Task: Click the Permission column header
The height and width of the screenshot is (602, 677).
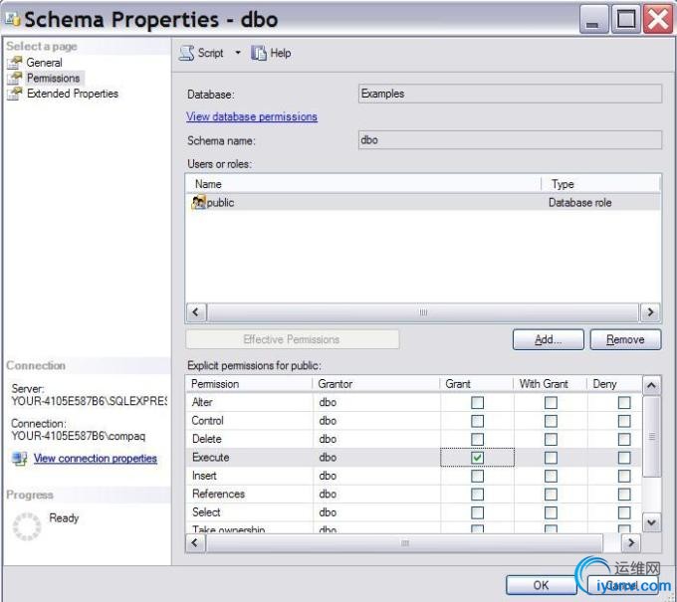Action: 249,384
